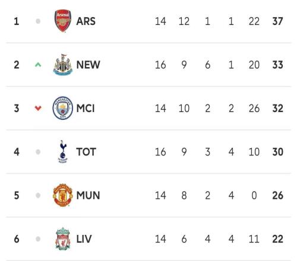297x261 pixels.
Task: Open the NEW team name link
Action: [x=88, y=65]
